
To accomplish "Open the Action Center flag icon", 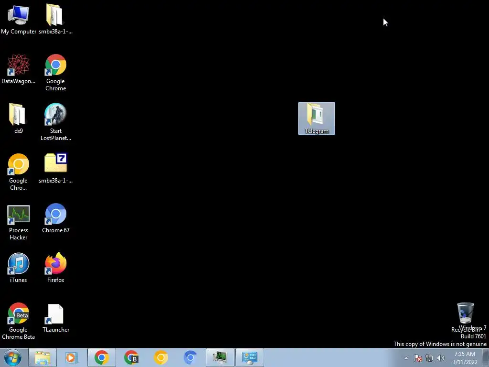I will pos(418,358).
